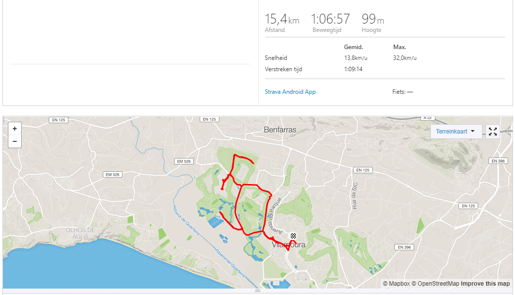Click the Improve this map link
This screenshot has height=295, width=515.
[x=485, y=284]
